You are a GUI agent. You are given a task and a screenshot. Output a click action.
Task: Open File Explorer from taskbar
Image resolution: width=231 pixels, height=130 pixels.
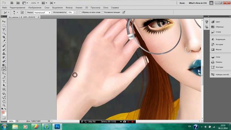click(x=15, y=127)
